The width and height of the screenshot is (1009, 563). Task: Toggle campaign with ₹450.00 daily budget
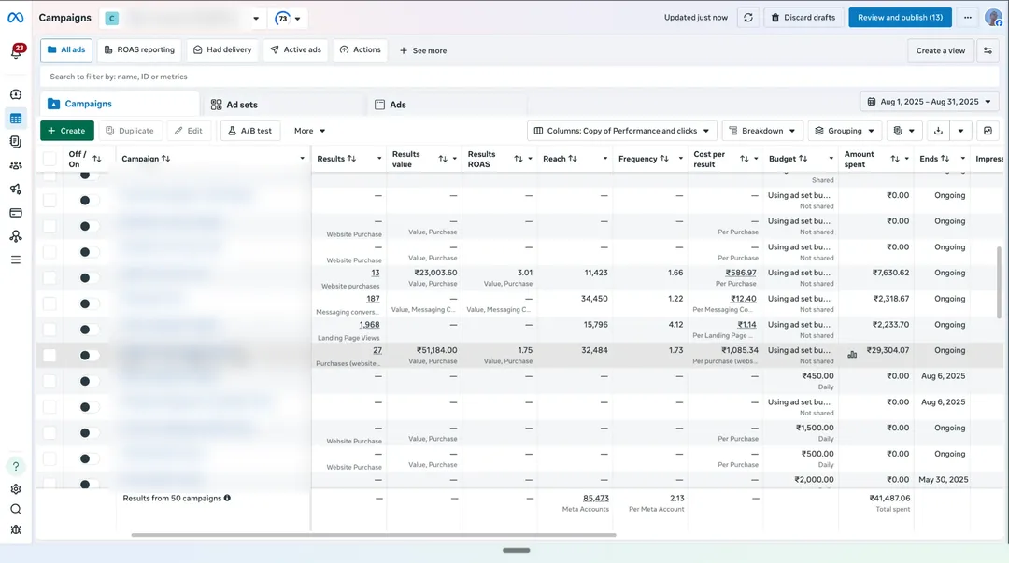pyautogui.click(x=88, y=381)
